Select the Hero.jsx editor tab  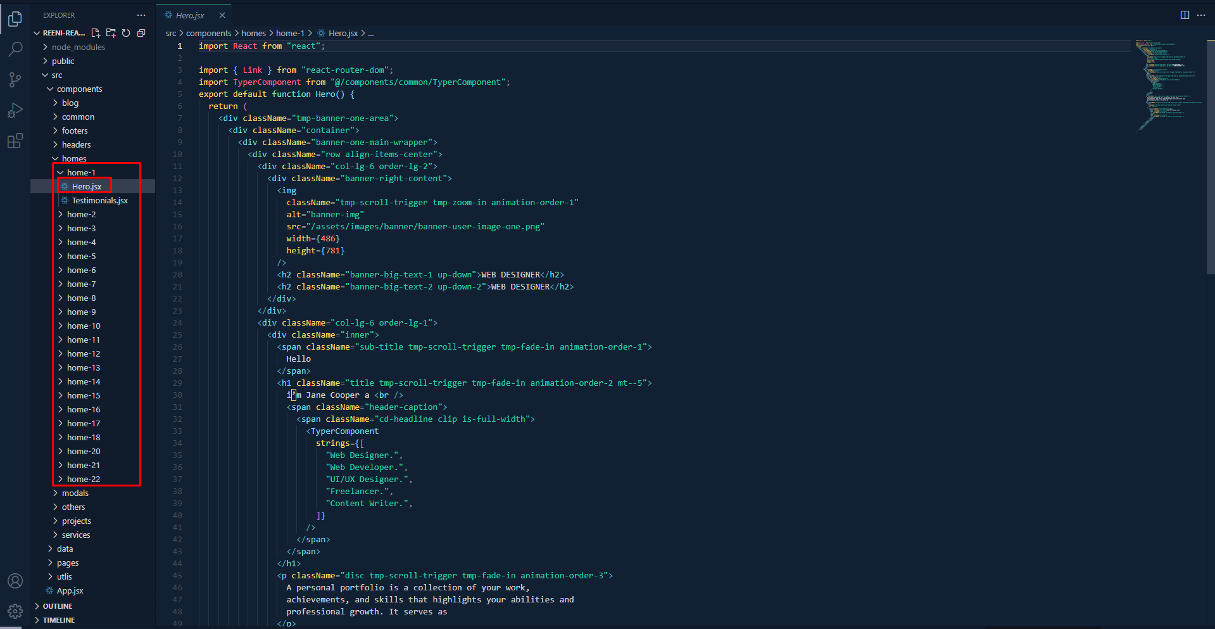[x=189, y=15]
